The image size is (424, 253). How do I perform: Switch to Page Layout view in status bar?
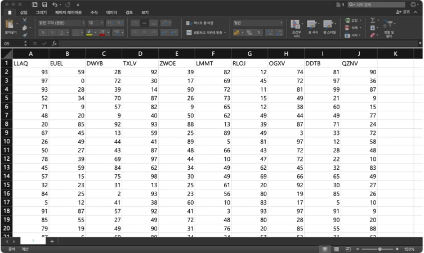click(336, 249)
